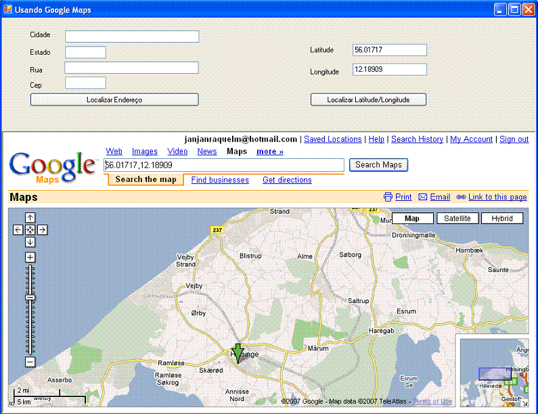
Task: Open My Account link
Action: 471,139
